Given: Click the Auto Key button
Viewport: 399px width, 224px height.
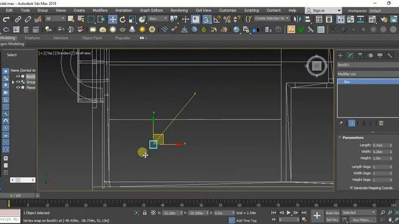Looking at the screenshot, I should 332,213.
